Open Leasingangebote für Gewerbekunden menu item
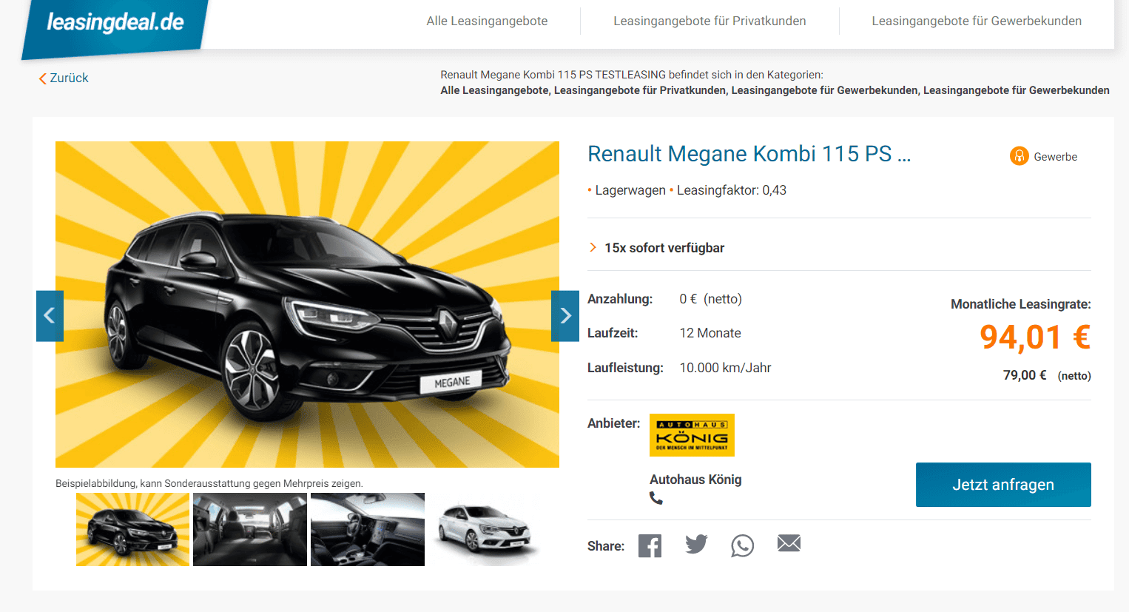Viewport: 1129px width, 612px height. coord(977,21)
